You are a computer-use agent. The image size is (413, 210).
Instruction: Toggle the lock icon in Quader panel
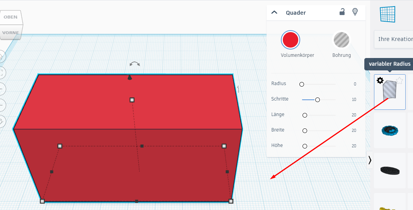coord(342,12)
